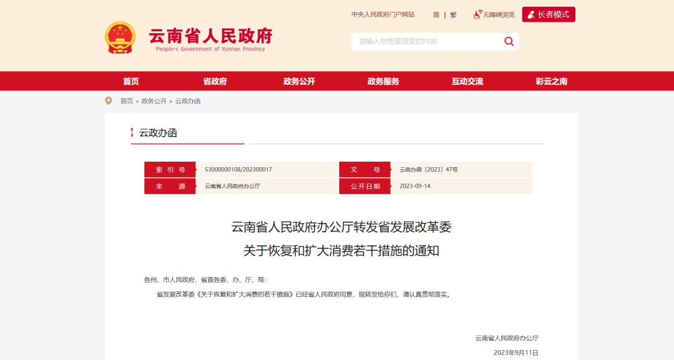Image resolution: width=674 pixels, height=360 pixels.
Task: Open 政务公开 navigation item
Action: point(299,81)
